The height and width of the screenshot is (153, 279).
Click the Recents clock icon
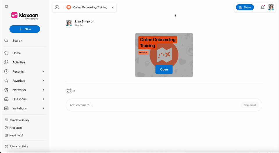(x=6, y=71)
